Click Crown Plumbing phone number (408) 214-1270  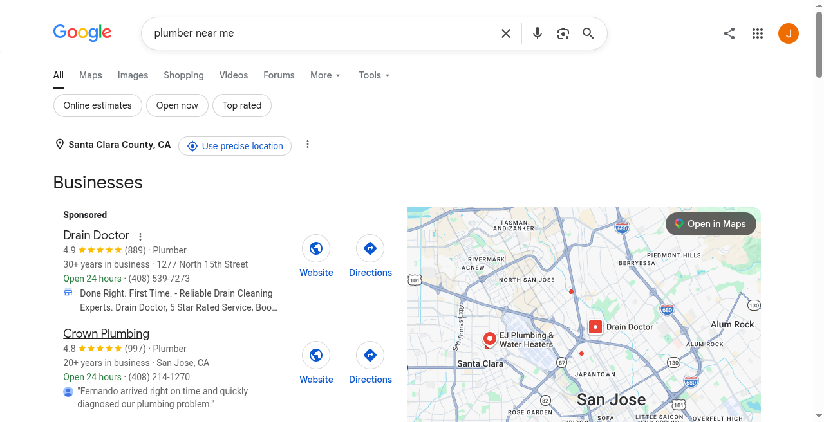tap(159, 377)
